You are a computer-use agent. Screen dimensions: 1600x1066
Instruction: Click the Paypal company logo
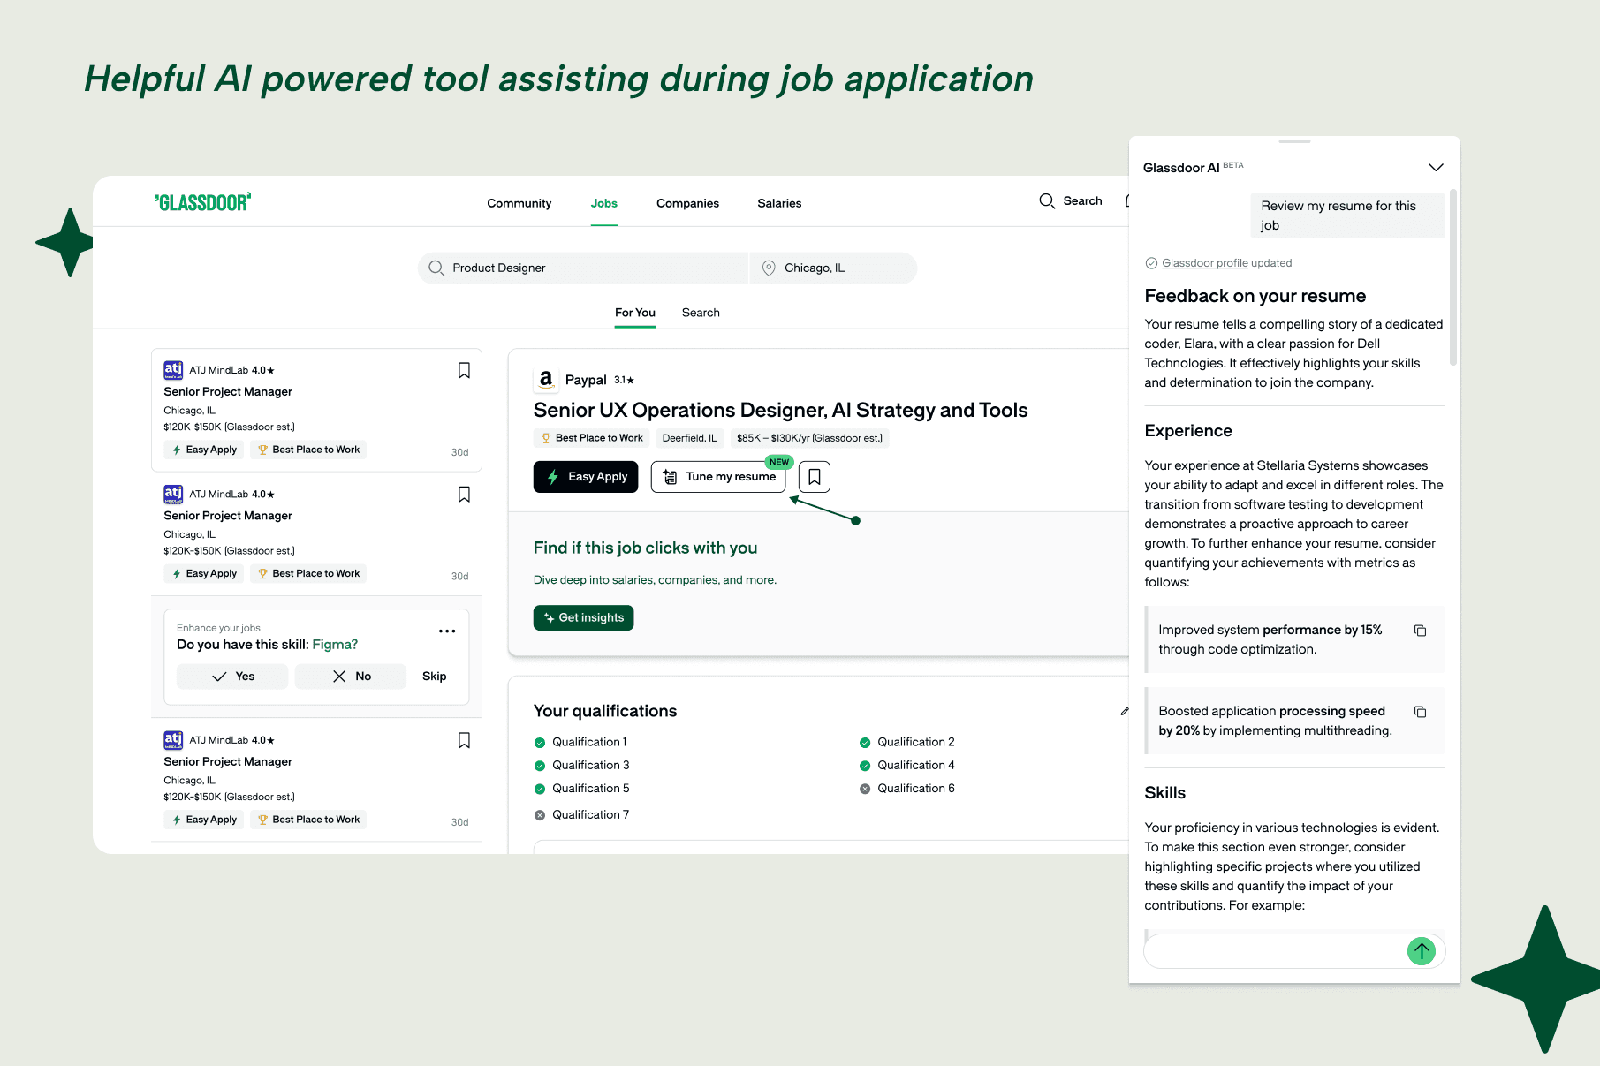click(546, 380)
